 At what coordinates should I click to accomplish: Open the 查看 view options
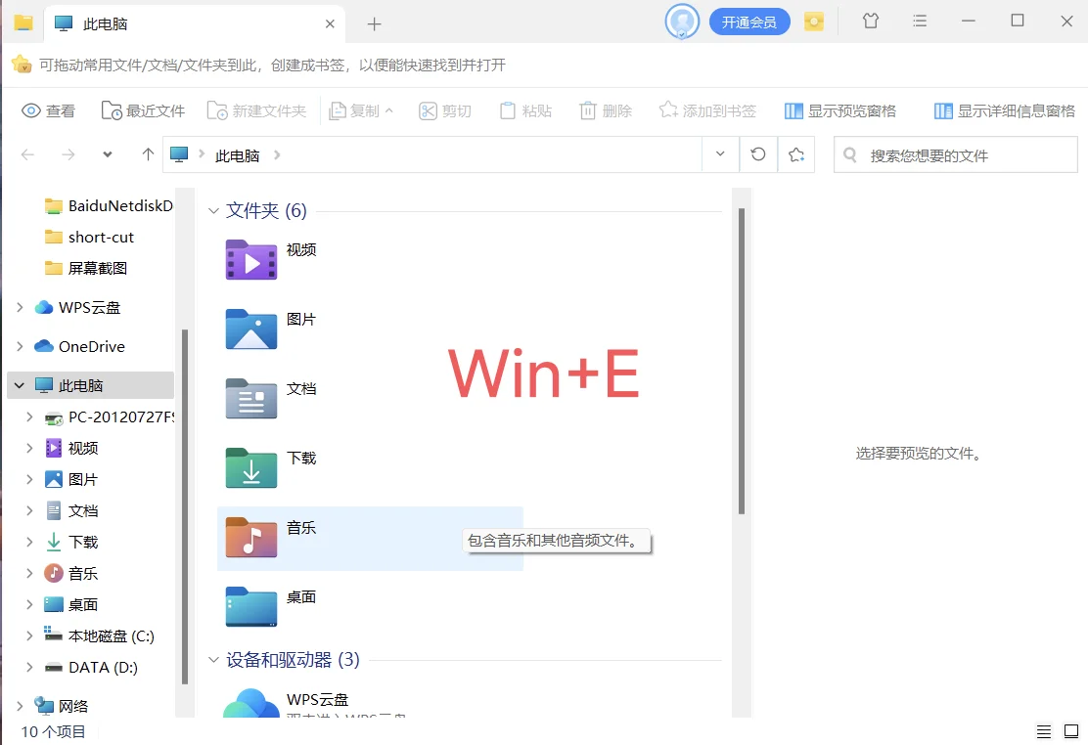click(x=48, y=110)
